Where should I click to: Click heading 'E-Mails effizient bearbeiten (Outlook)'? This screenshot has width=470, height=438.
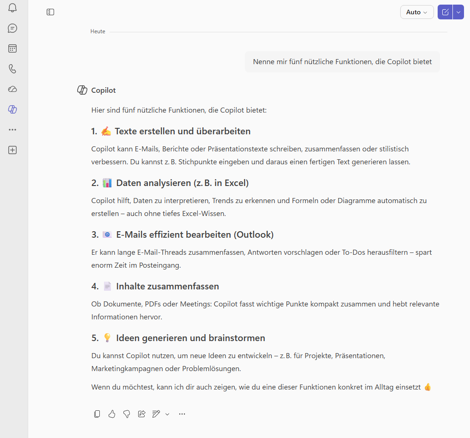pyautogui.click(x=195, y=234)
